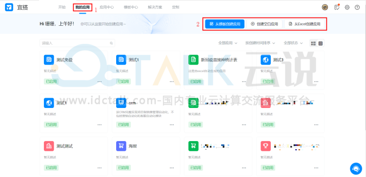Open the task notification icon with red dot

click(337, 7)
